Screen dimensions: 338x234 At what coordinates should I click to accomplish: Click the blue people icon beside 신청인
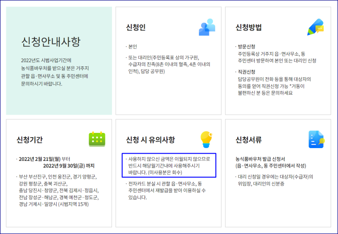[207, 27]
